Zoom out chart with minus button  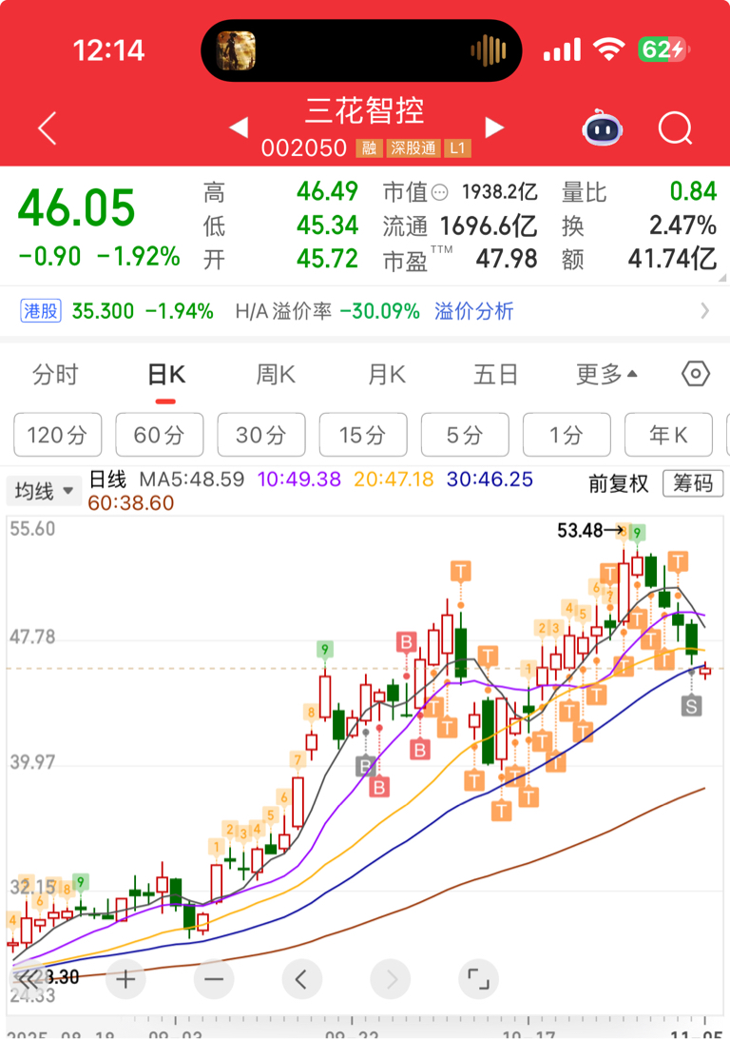[x=214, y=979]
